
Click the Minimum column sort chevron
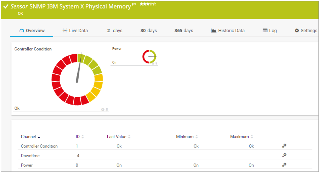[x=197, y=136]
